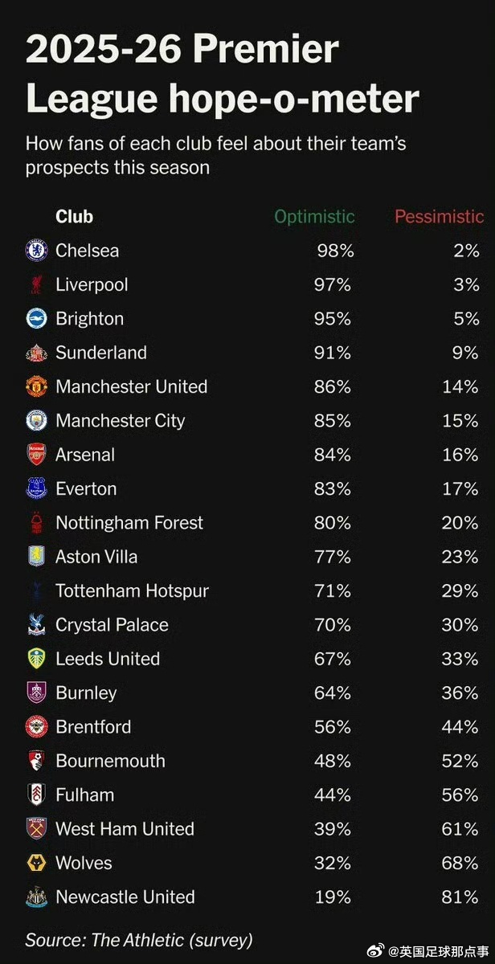Select the Pessimistic column header

439,217
